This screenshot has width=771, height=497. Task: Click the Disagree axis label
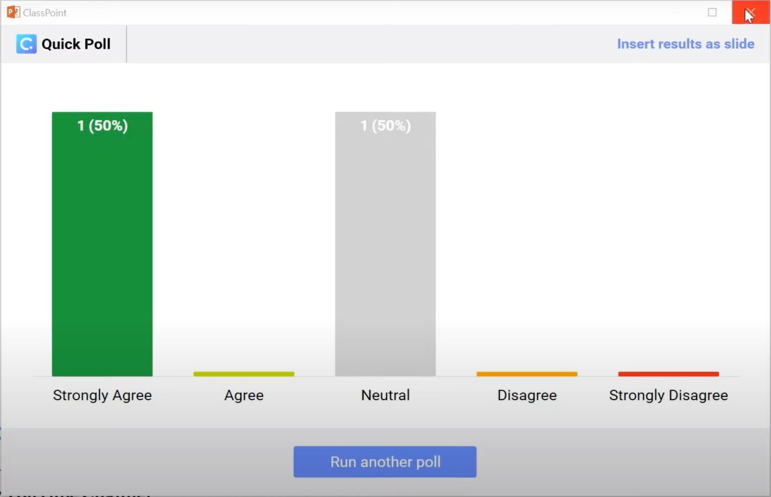527,395
